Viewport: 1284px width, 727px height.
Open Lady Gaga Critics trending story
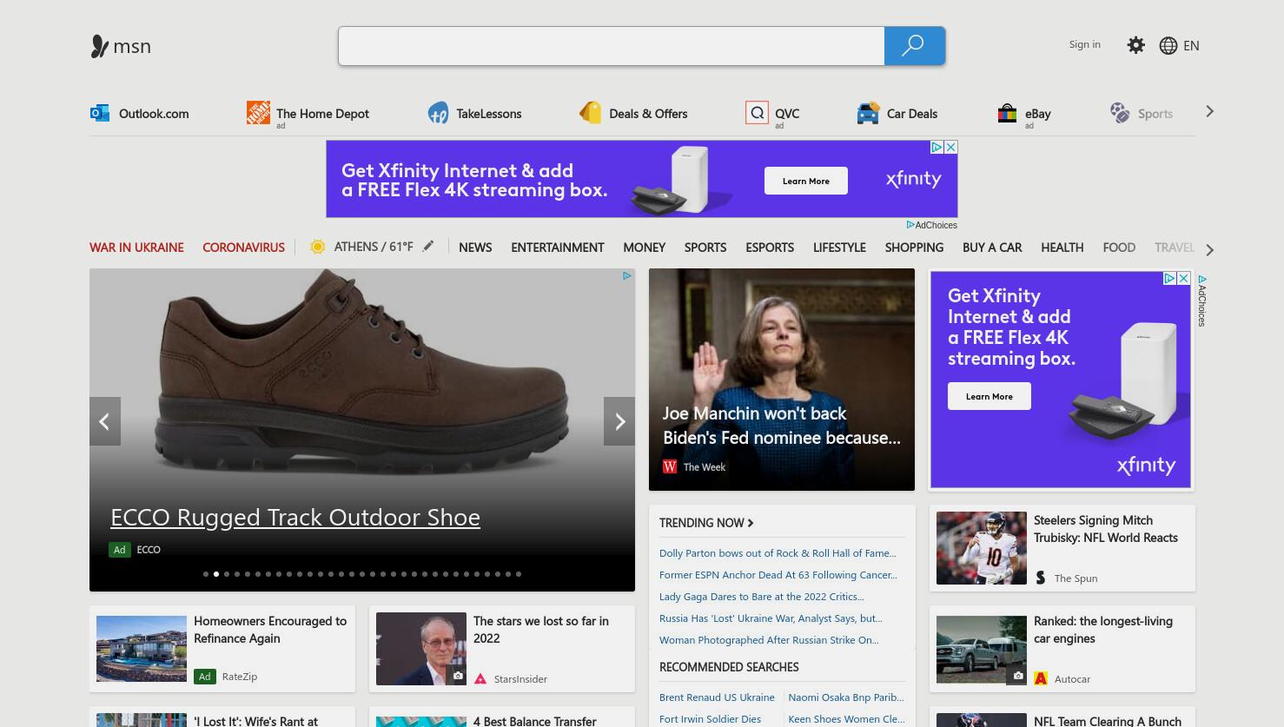[762, 597]
